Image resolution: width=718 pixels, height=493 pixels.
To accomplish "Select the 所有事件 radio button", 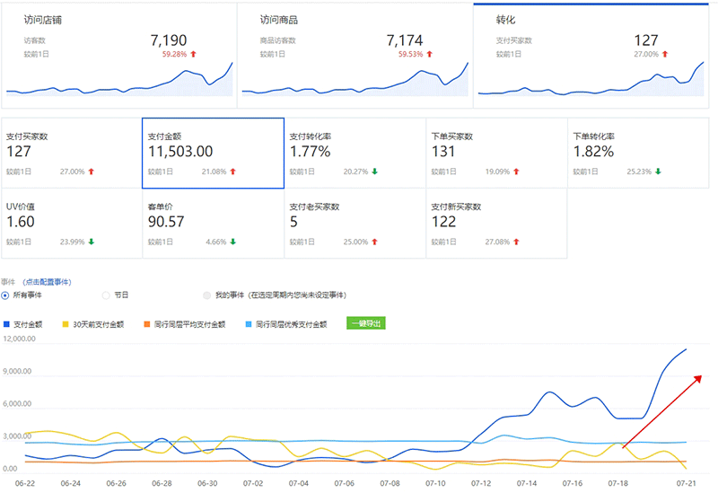I will [5, 295].
